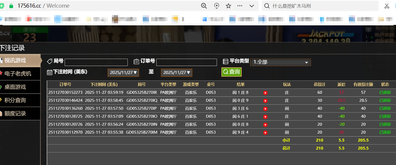Open the end date picker after 至
Screen dimensions: 396x165
176,72
